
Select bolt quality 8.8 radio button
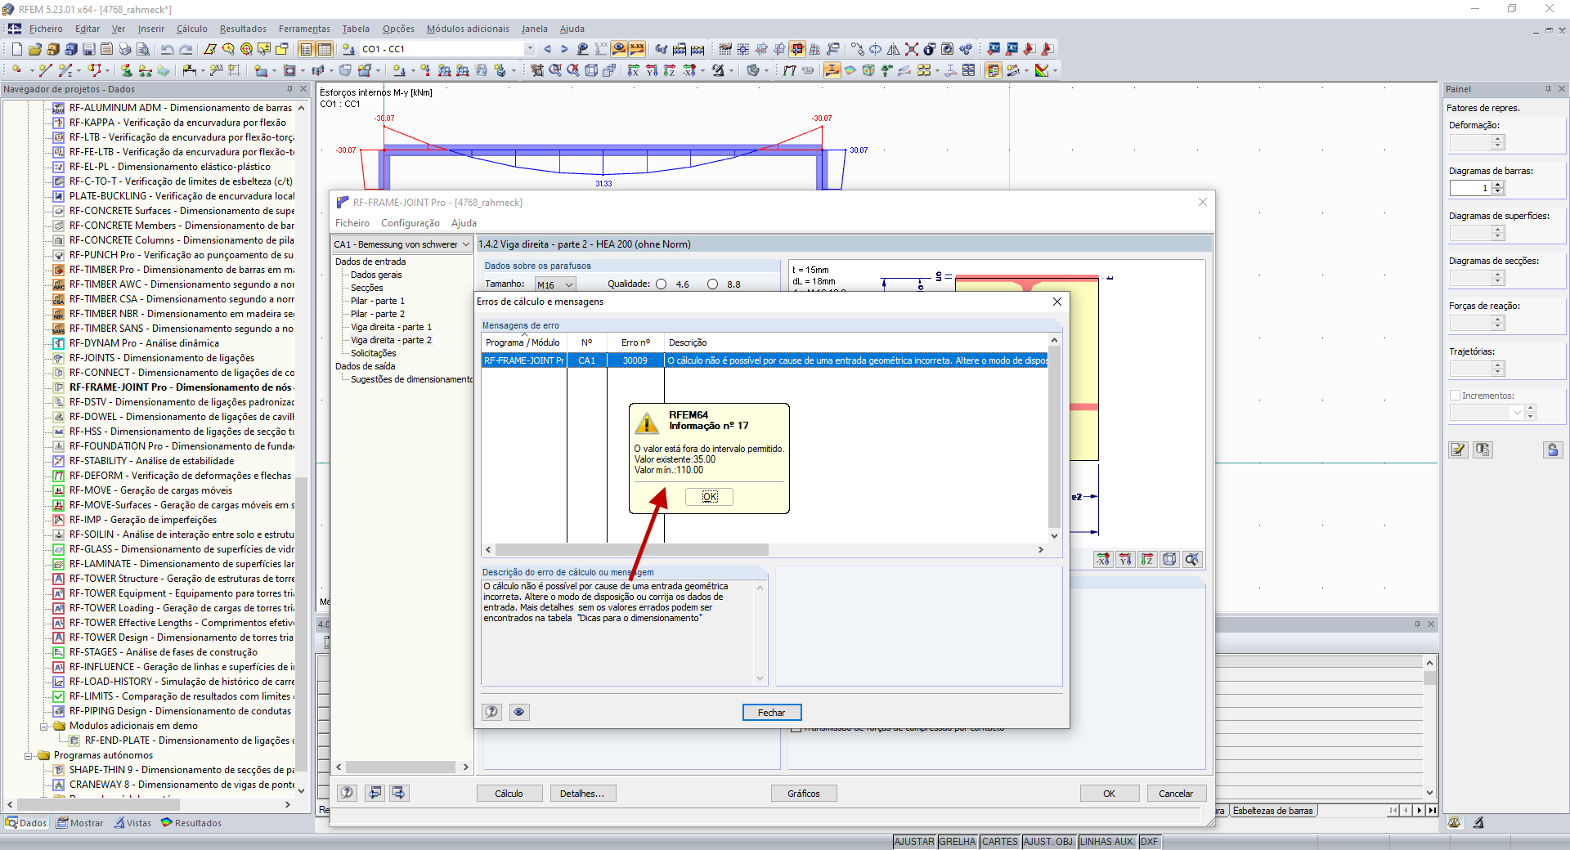coord(712,284)
